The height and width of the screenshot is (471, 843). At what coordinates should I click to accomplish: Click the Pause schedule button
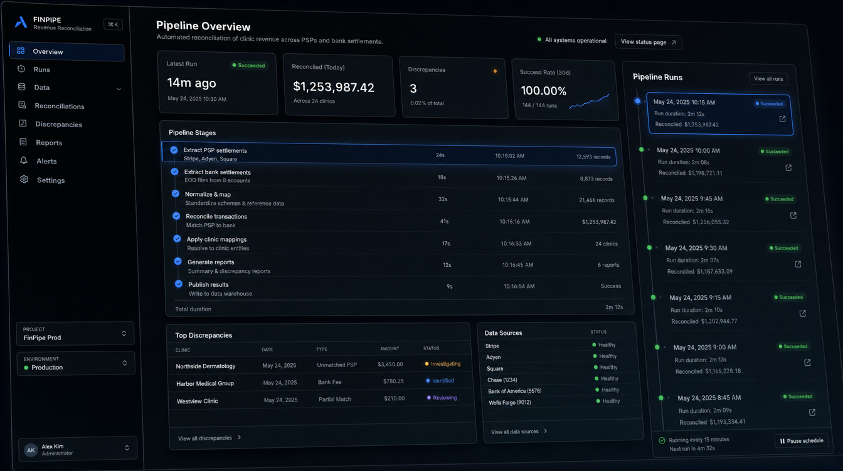[802, 441]
